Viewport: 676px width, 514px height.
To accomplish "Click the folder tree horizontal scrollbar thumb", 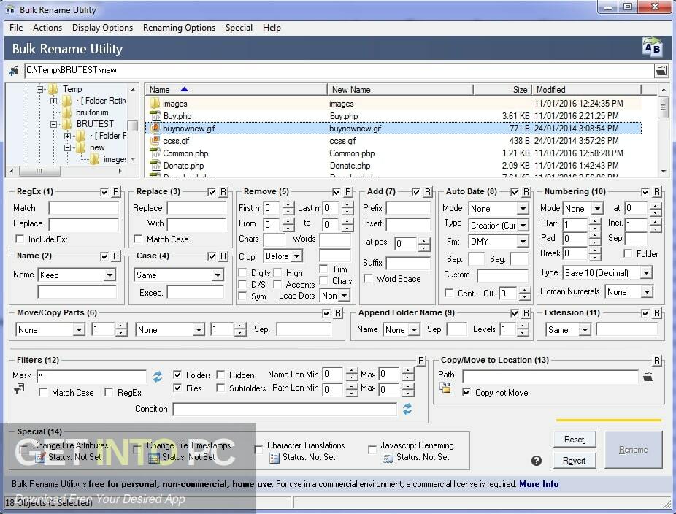I will point(39,171).
